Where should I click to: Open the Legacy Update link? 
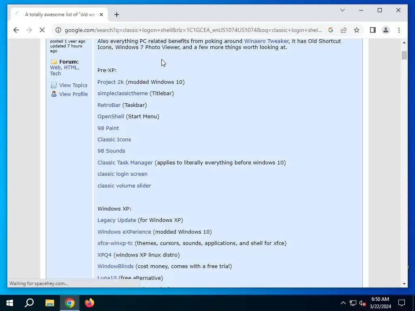(x=116, y=220)
